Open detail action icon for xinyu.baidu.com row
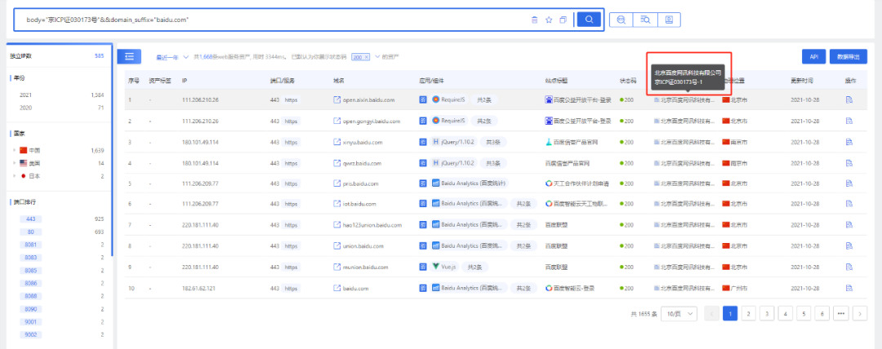882x349 pixels. click(x=849, y=142)
